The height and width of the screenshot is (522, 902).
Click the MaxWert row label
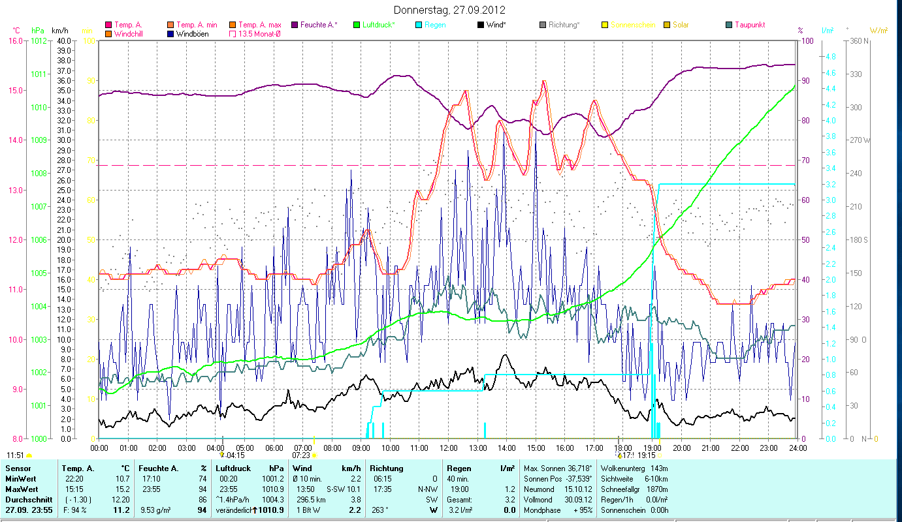22,489
